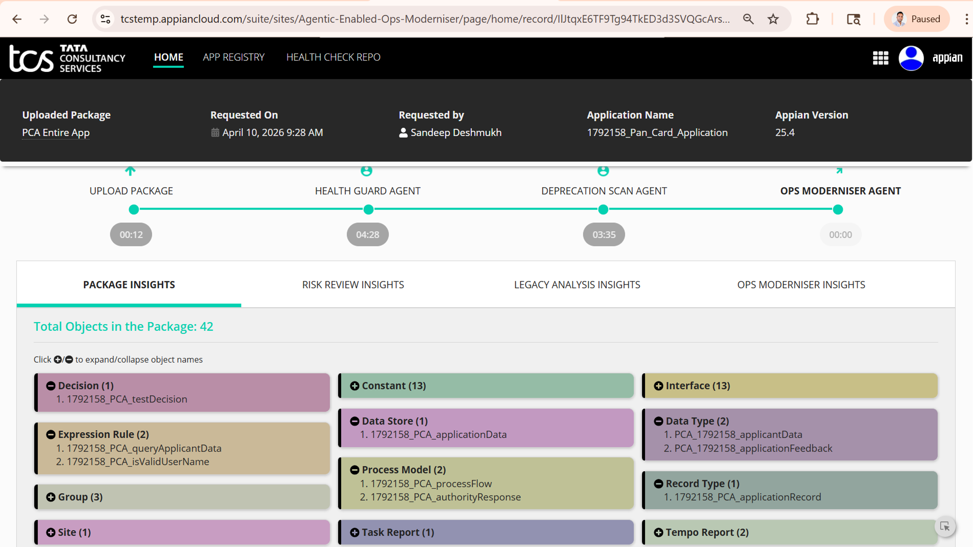Open site information icon in address bar
The image size is (973, 547).
click(x=105, y=19)
